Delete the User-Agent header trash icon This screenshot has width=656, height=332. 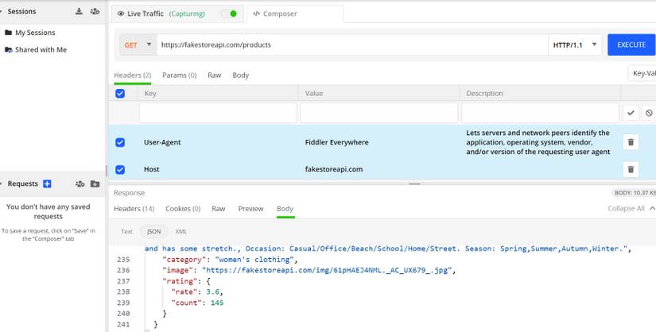631,142
